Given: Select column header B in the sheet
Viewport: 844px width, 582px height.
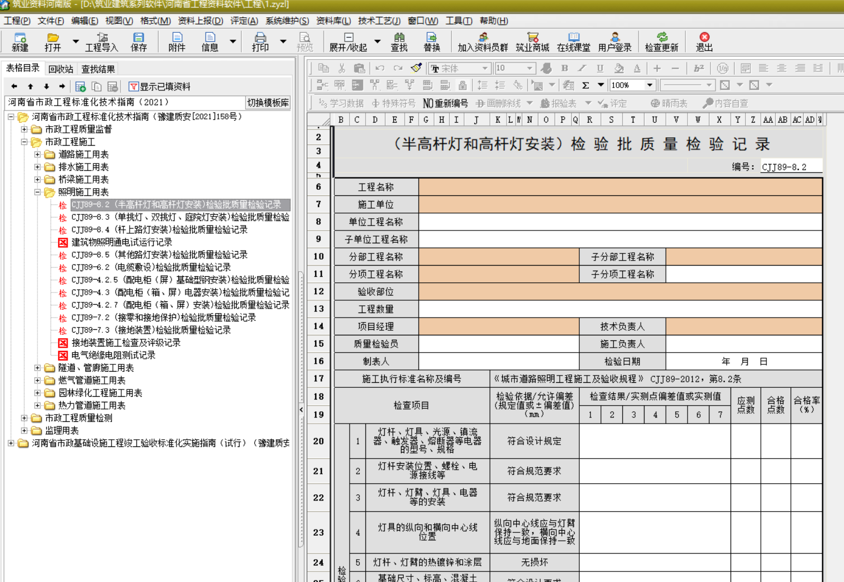Looking at the screenshot, I should [340, 119].
